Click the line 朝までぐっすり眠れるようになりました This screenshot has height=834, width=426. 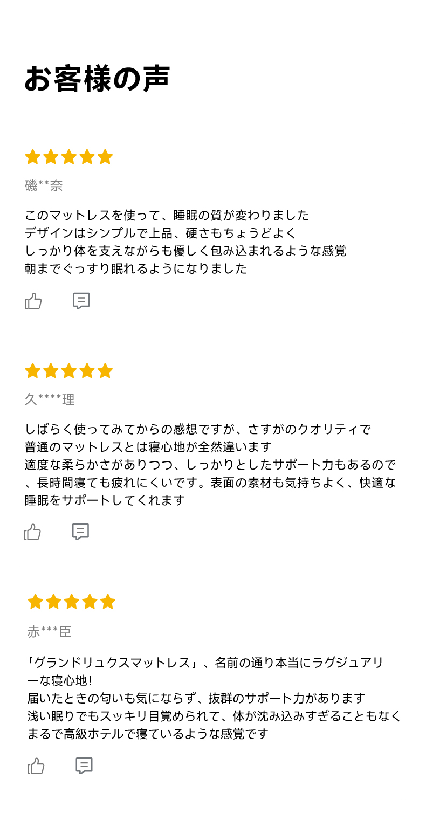point(136,268)
